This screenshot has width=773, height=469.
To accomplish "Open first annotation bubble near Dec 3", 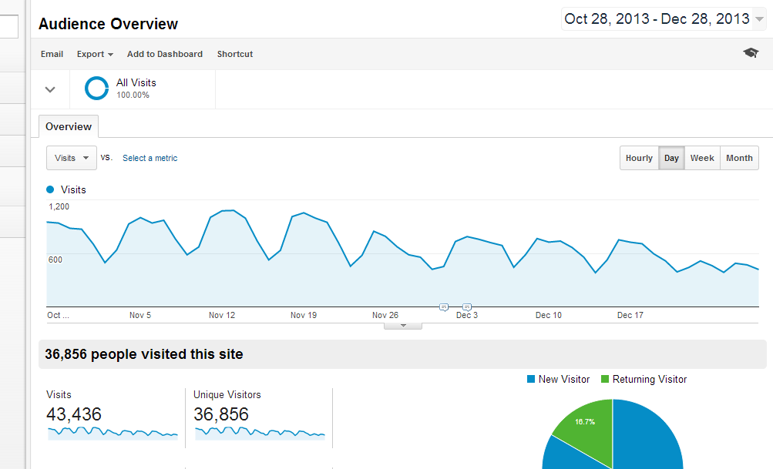I will tap(444, 307).
